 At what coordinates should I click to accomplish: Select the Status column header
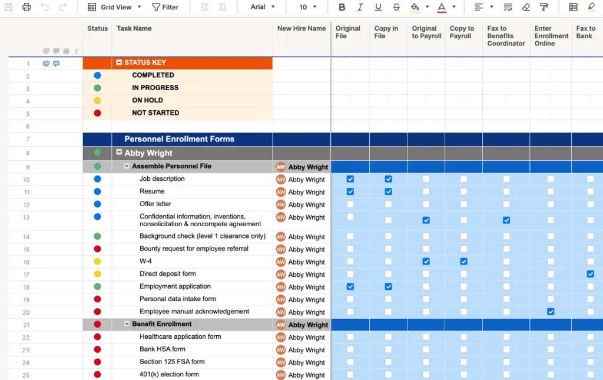click(97, 28)
